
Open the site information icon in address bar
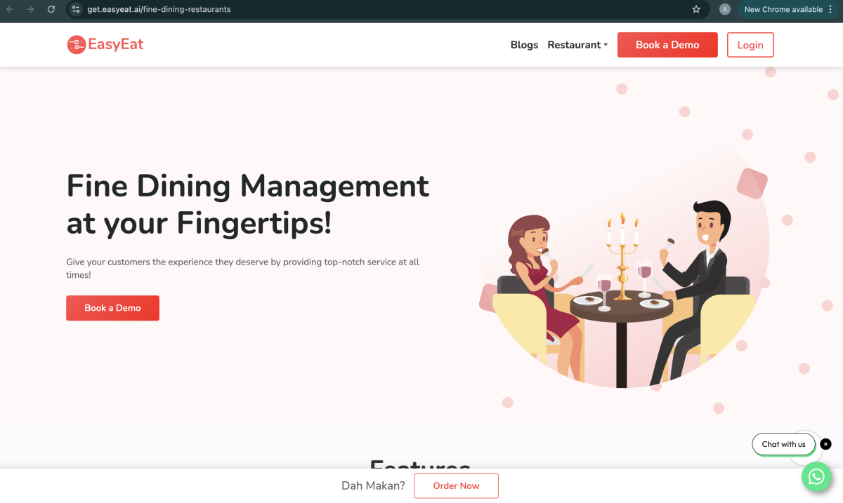[76, 9]
